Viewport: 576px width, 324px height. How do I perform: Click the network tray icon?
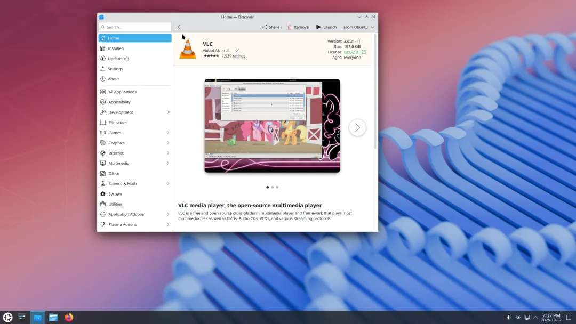527,318
